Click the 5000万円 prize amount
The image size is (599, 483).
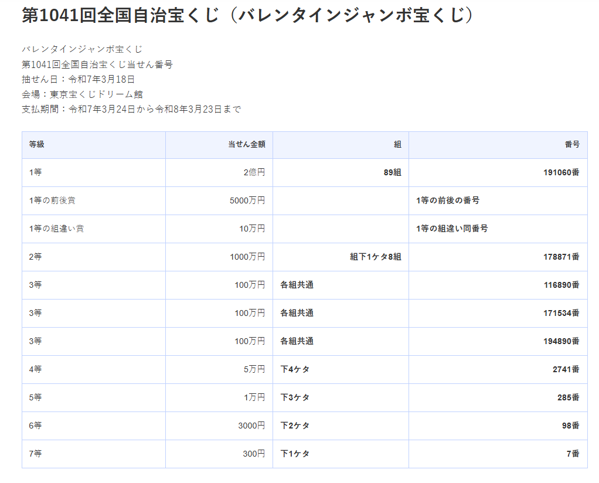coord(247,200)
